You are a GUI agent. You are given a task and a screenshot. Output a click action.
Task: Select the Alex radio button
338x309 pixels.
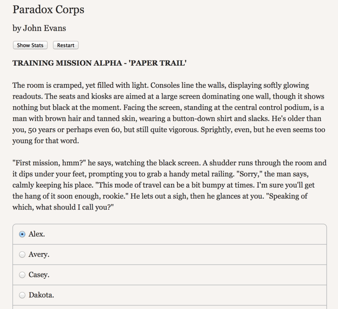click(x=22, y=234)
